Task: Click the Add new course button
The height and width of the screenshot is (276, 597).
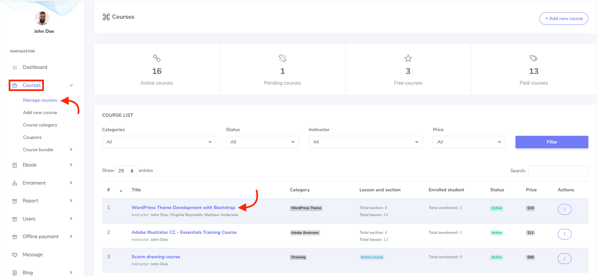Action: tap(563, 18)
